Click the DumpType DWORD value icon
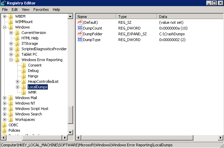 (x=80, y=40)
